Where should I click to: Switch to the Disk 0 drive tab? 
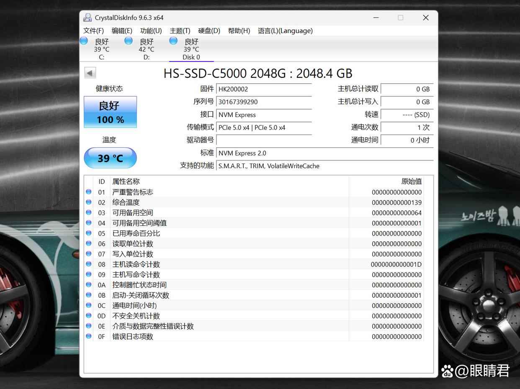(191, 49)
